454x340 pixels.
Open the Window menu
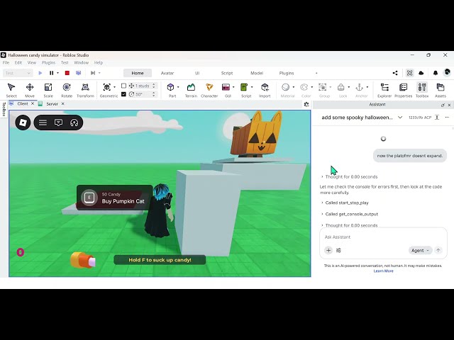point(82,62)
